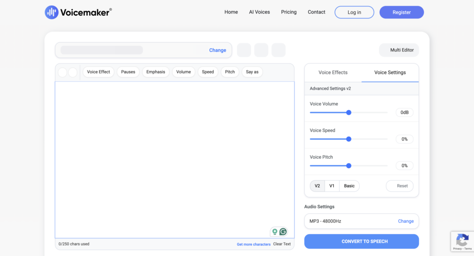474x256 pixels.
Task: Click the 'Advanced Settings v2' heading
Action: tap(330, 88)
